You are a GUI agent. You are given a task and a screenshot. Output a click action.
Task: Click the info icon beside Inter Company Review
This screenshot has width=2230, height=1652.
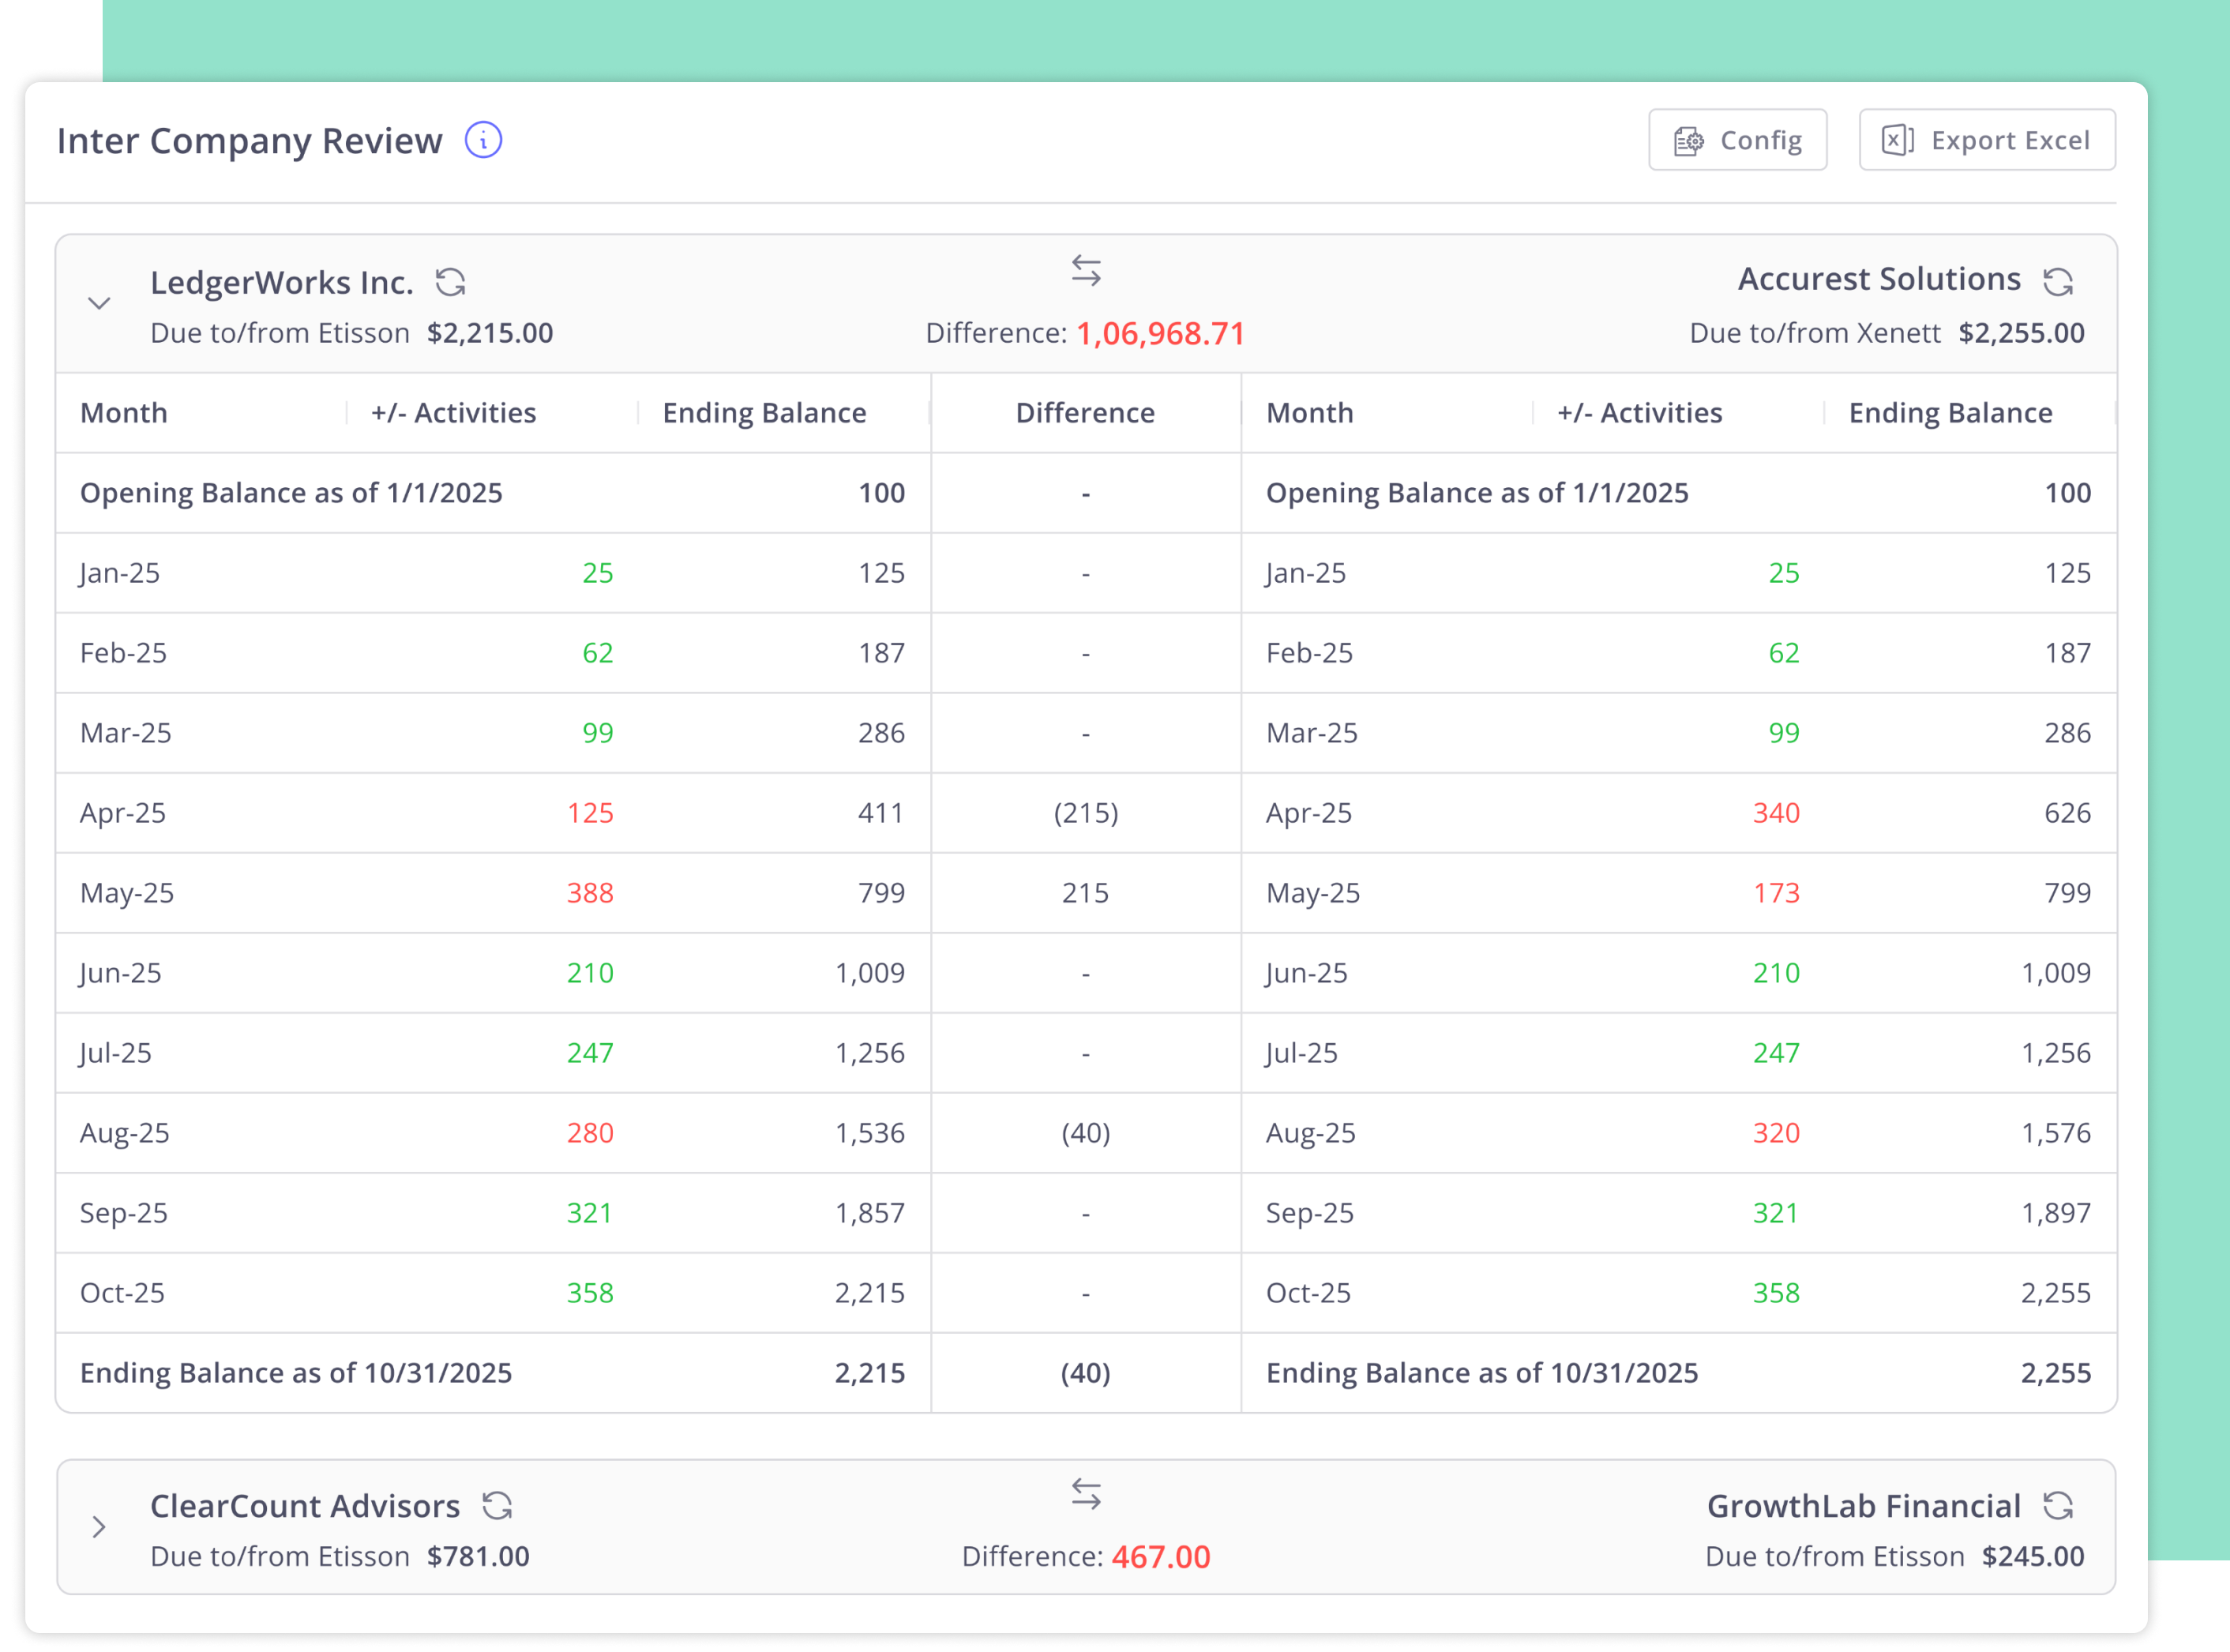click(x=483, y=140)
